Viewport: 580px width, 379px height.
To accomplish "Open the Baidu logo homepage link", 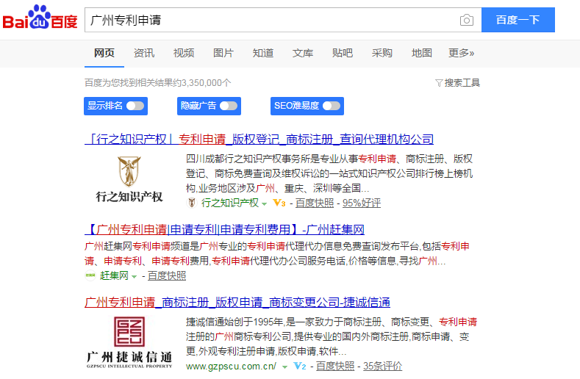I will pyautogui.click(x=40, y=18).
